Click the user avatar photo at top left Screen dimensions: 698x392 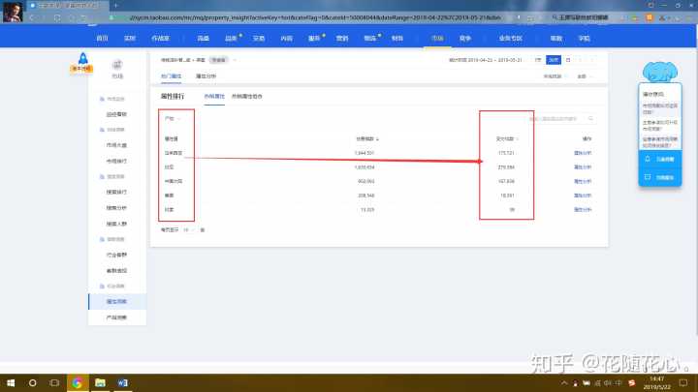tap(13, 12)
